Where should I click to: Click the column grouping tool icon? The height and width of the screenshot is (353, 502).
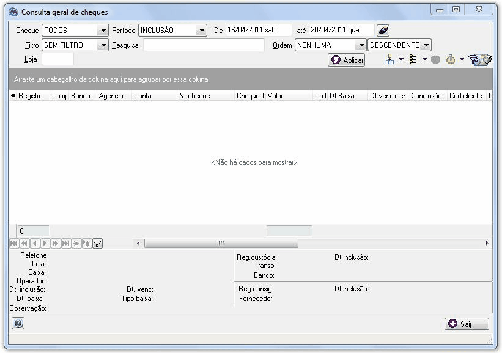(389, 59)
